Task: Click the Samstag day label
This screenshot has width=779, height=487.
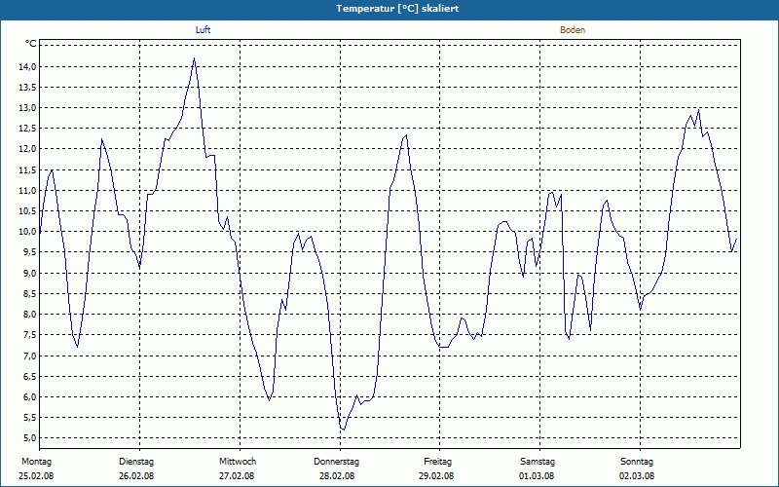Action: [x=538, y=462]
